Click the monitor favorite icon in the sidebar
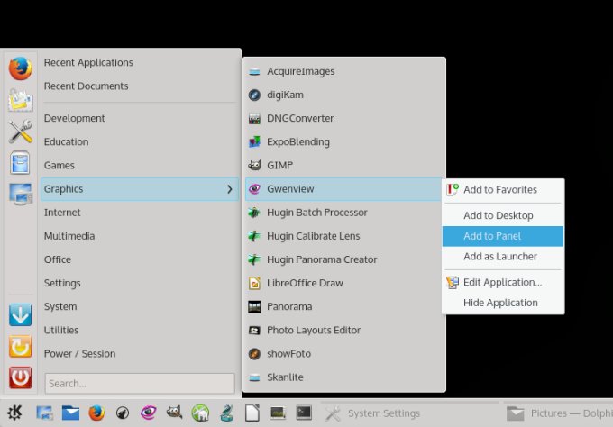Screen dimensions: 613x427 coord(21,194)
